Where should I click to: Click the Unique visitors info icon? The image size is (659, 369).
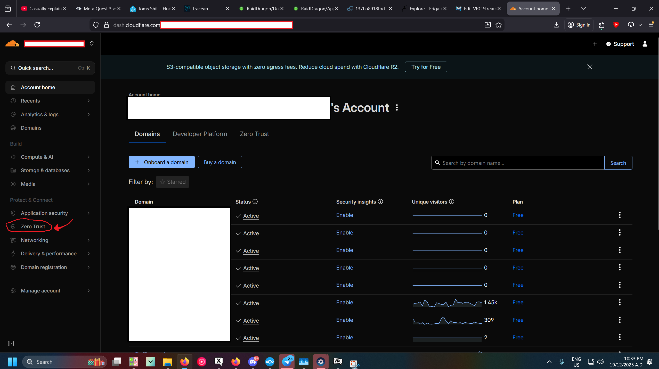(452, 202)
